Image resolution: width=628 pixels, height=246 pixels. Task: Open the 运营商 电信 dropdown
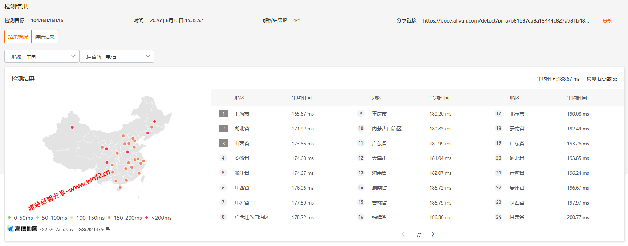pos(117,56)
